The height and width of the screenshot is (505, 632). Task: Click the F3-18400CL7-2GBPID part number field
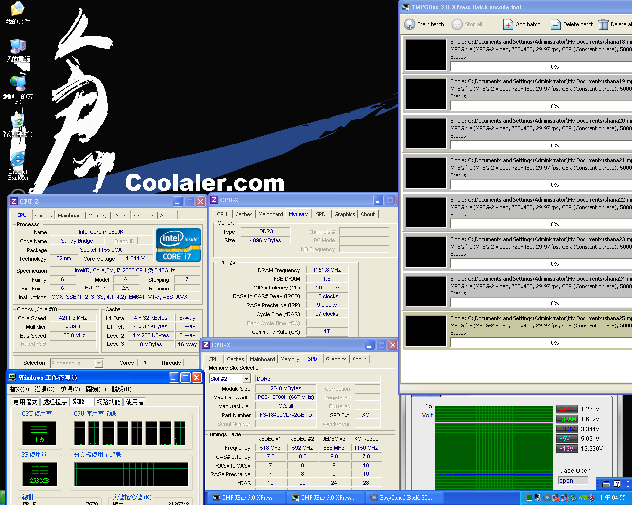tap(286, 415)
